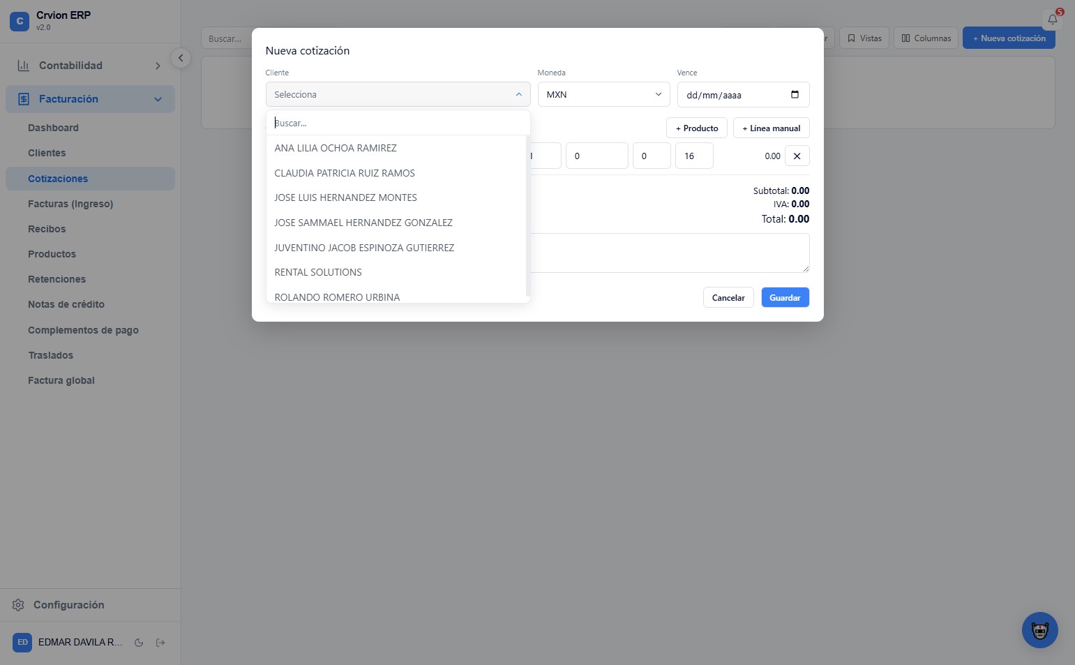Image resolution: width=1075 pixels, height=665 pixels.
Task: Select client JUVENTINO JACOB ESPINOZA GUTIERREZ
Action: [396, 248]
